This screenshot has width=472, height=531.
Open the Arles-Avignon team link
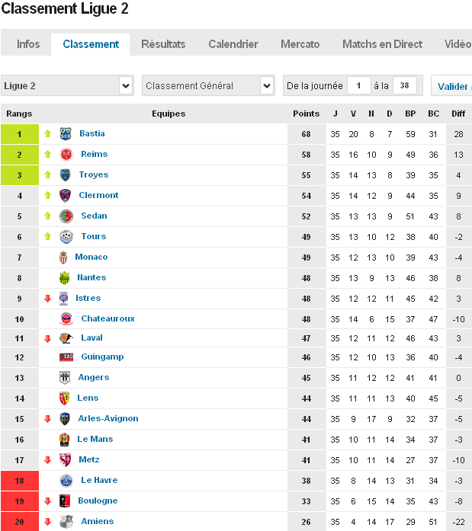[x=108, y=419]
